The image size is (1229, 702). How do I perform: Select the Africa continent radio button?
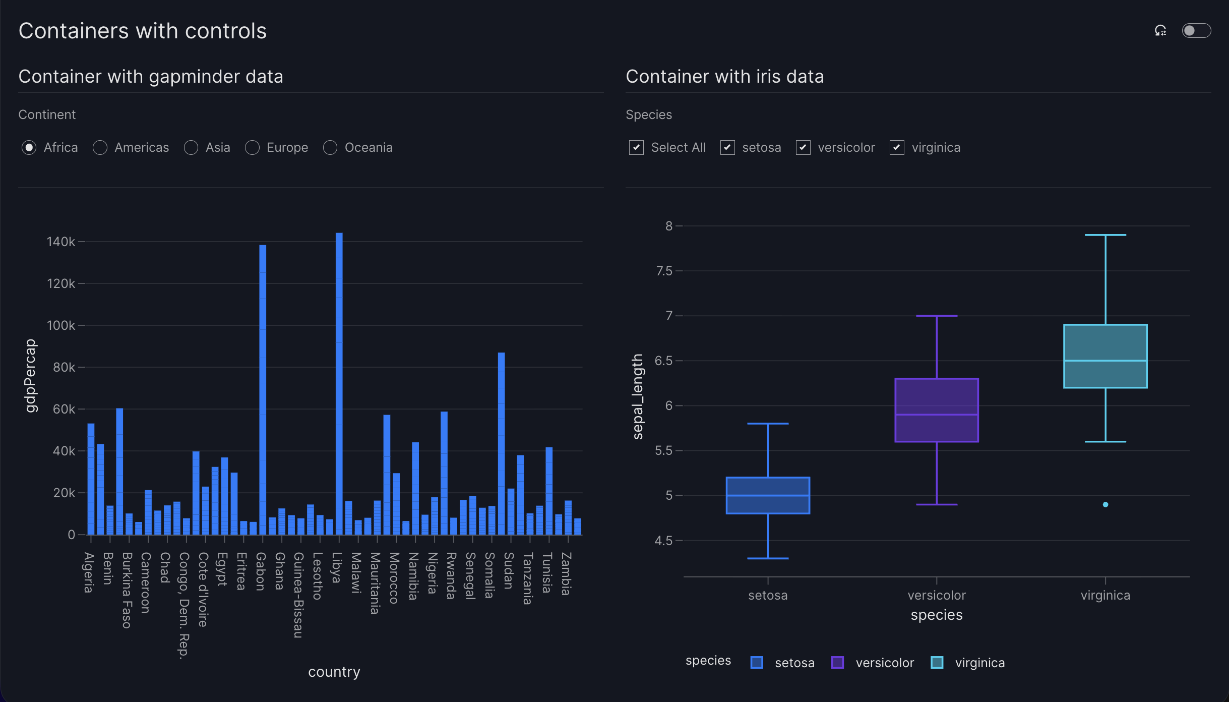[x=29, y=147]
